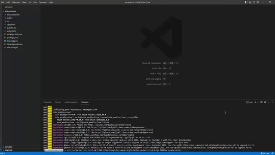Click the tsconfig.json file icon
Viewport: 275px width, 155px height.
5,41
